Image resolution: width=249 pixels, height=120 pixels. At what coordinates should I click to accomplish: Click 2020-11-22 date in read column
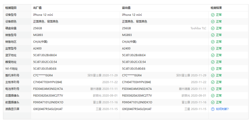(199, 82)
